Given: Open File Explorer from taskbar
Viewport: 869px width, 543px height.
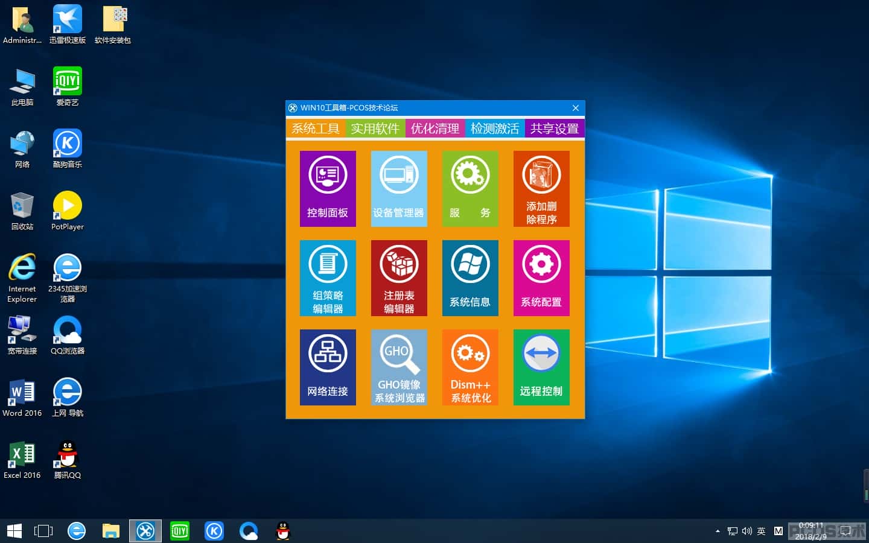Looking at the screenshot, I should tap(111, 531).
